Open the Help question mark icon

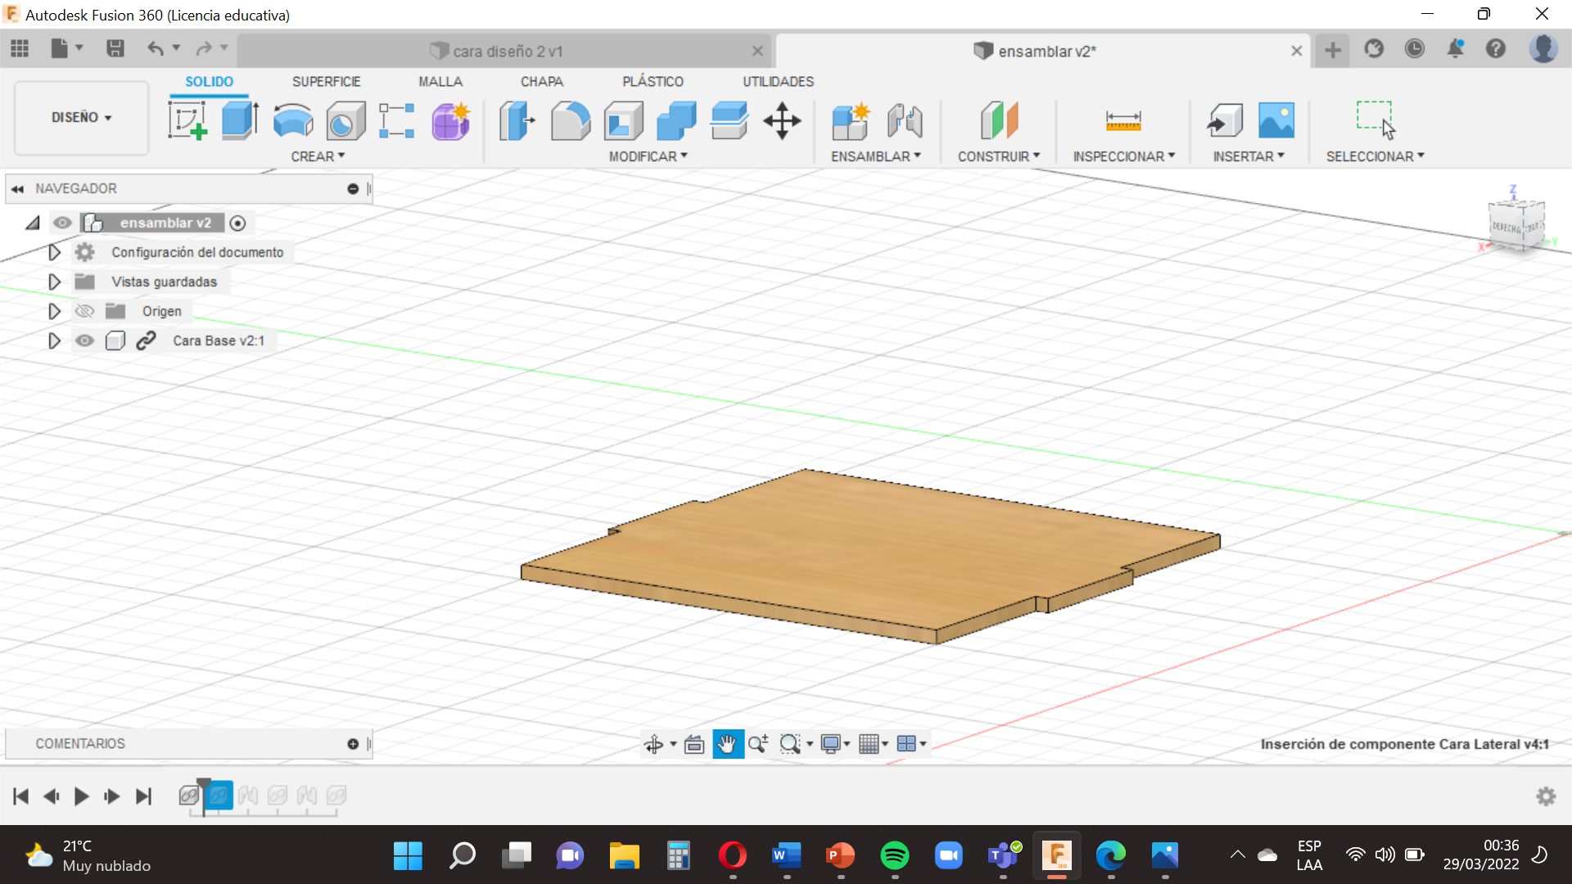tap(1496, 49)
